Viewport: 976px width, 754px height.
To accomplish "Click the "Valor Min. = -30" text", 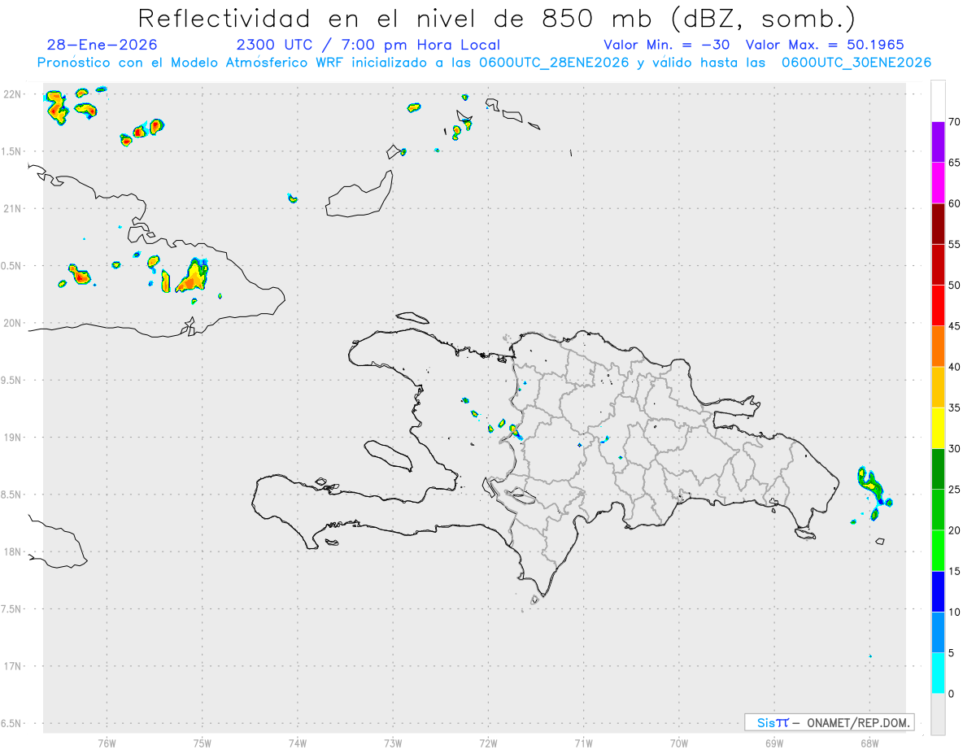I will pyautogui.click(x=666, y=45).
